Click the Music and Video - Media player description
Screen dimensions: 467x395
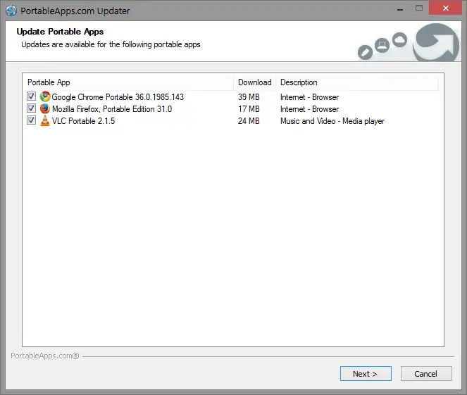point(332,121)
